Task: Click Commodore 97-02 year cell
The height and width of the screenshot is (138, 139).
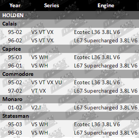Action: pyautogui.click(x=15, y=91)
